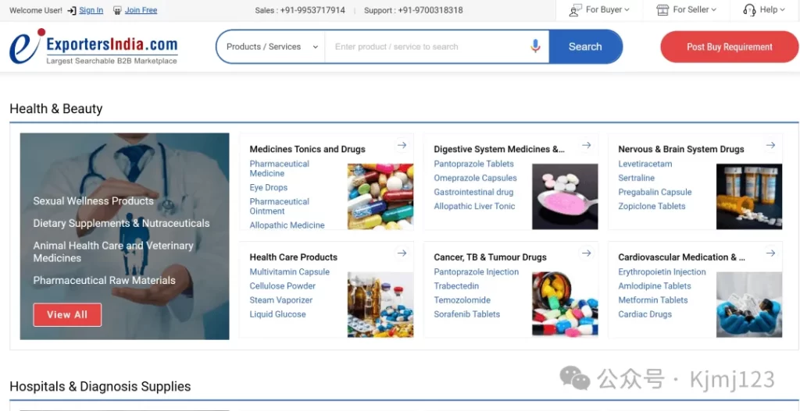This screenshot has height=411, width=800.
Task: Click Levetiracetam link
Action: point(645,164)
